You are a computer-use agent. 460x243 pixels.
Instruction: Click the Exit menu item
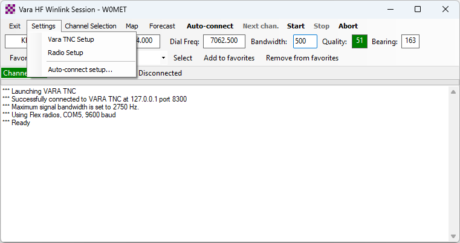tap(15, 26)
